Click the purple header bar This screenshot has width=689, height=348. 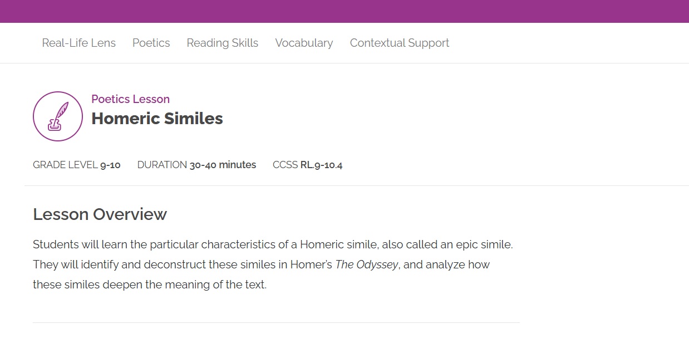(344, 11)
